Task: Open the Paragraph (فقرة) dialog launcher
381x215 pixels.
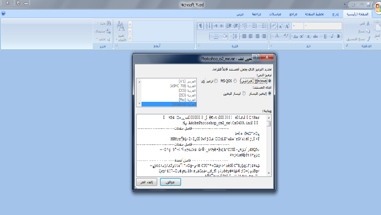Action: tap(199, 45)
